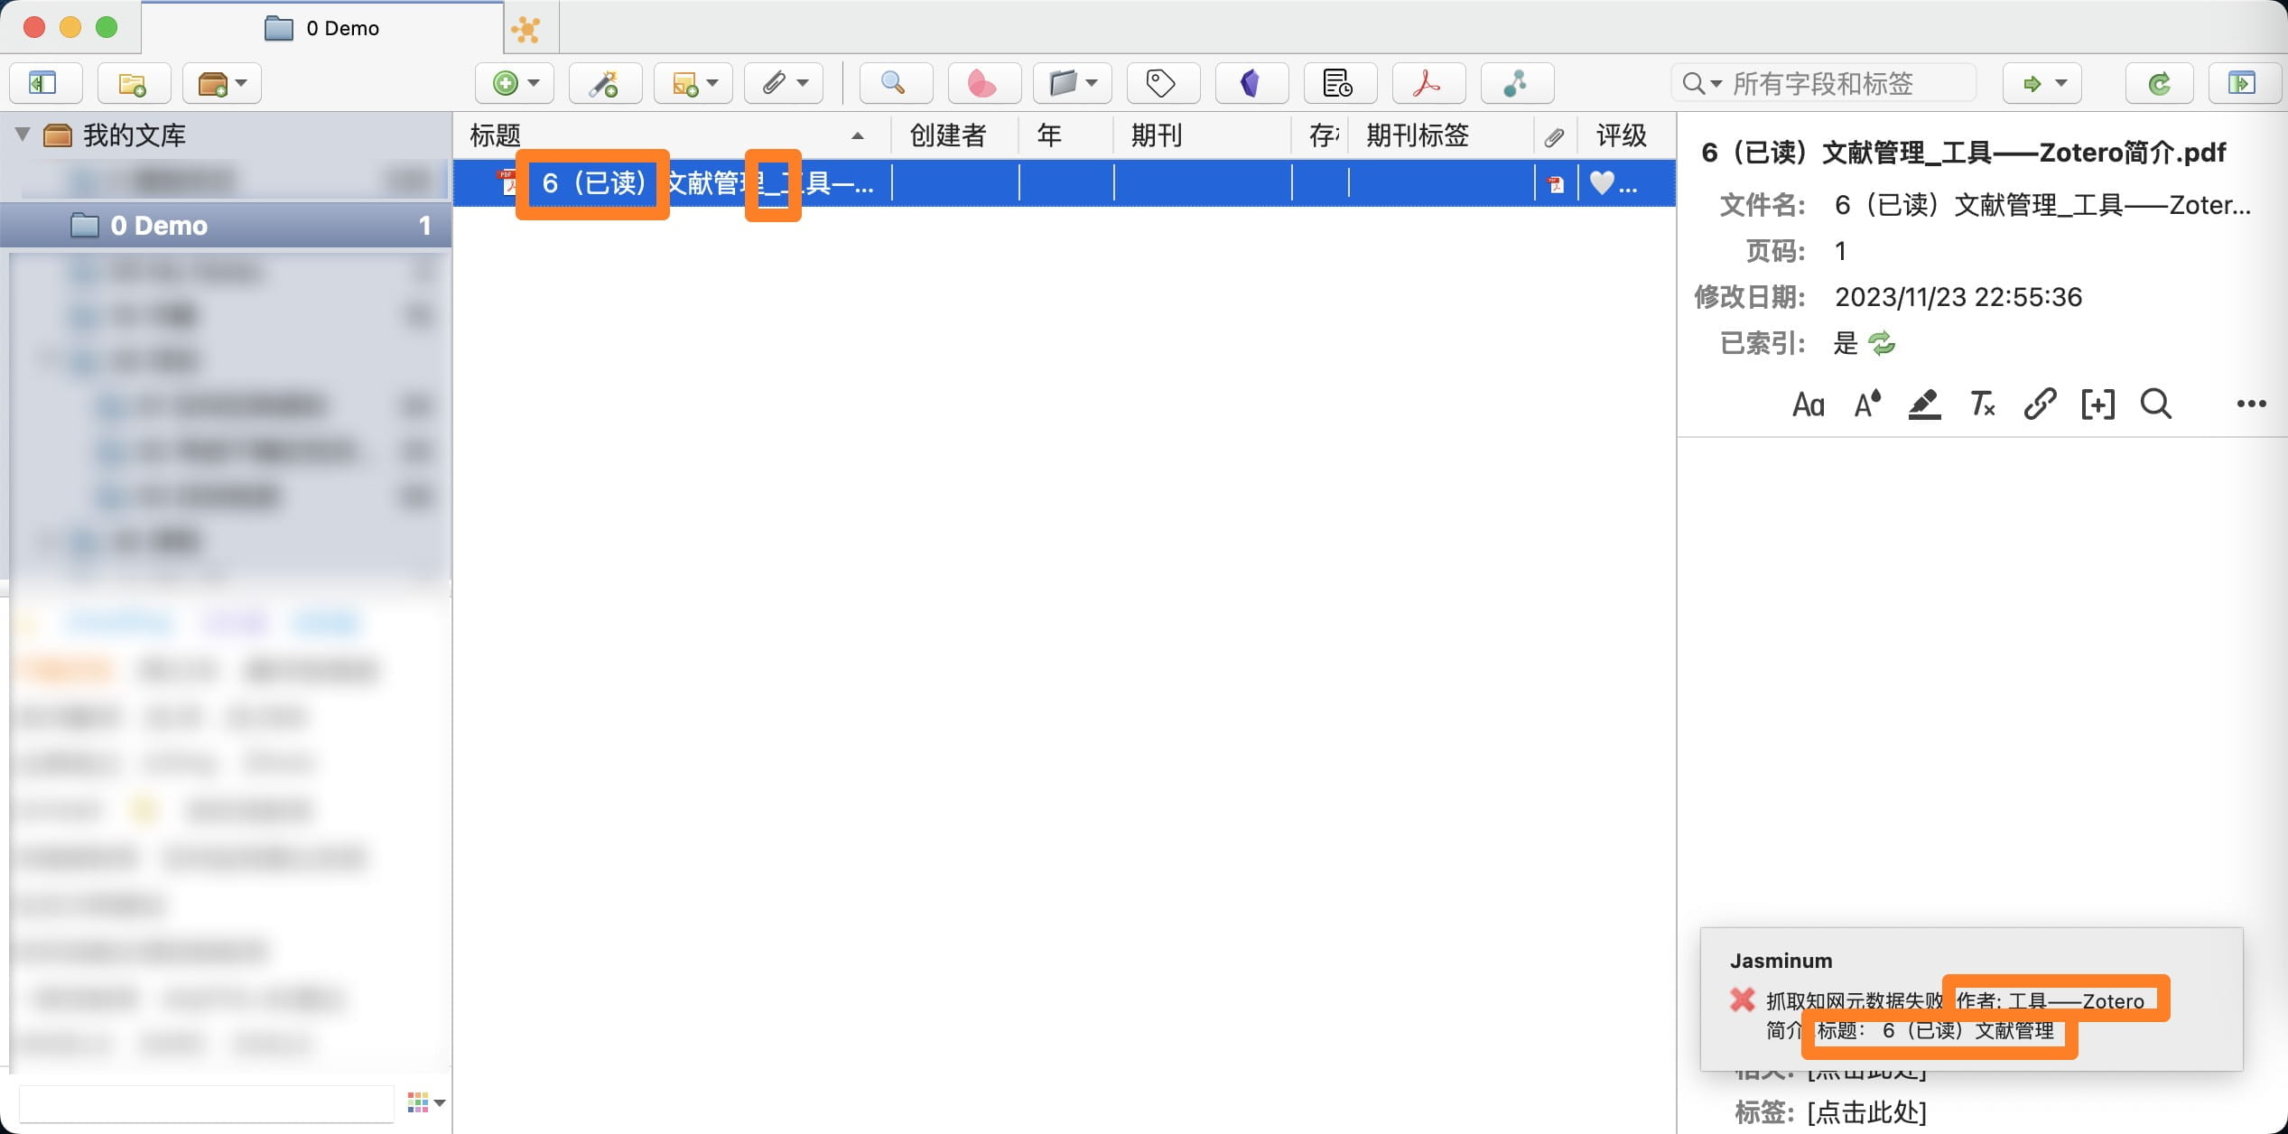
Task: Click the clear formatting Tx icon
Action: click(x=1982, y=404)
